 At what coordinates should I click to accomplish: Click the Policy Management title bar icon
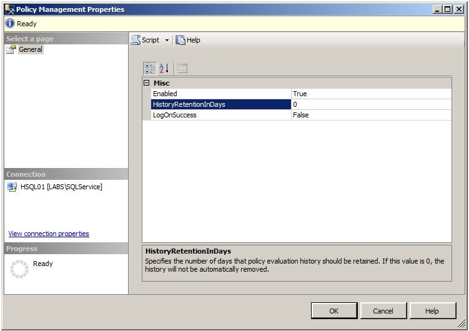click(9, 9)
